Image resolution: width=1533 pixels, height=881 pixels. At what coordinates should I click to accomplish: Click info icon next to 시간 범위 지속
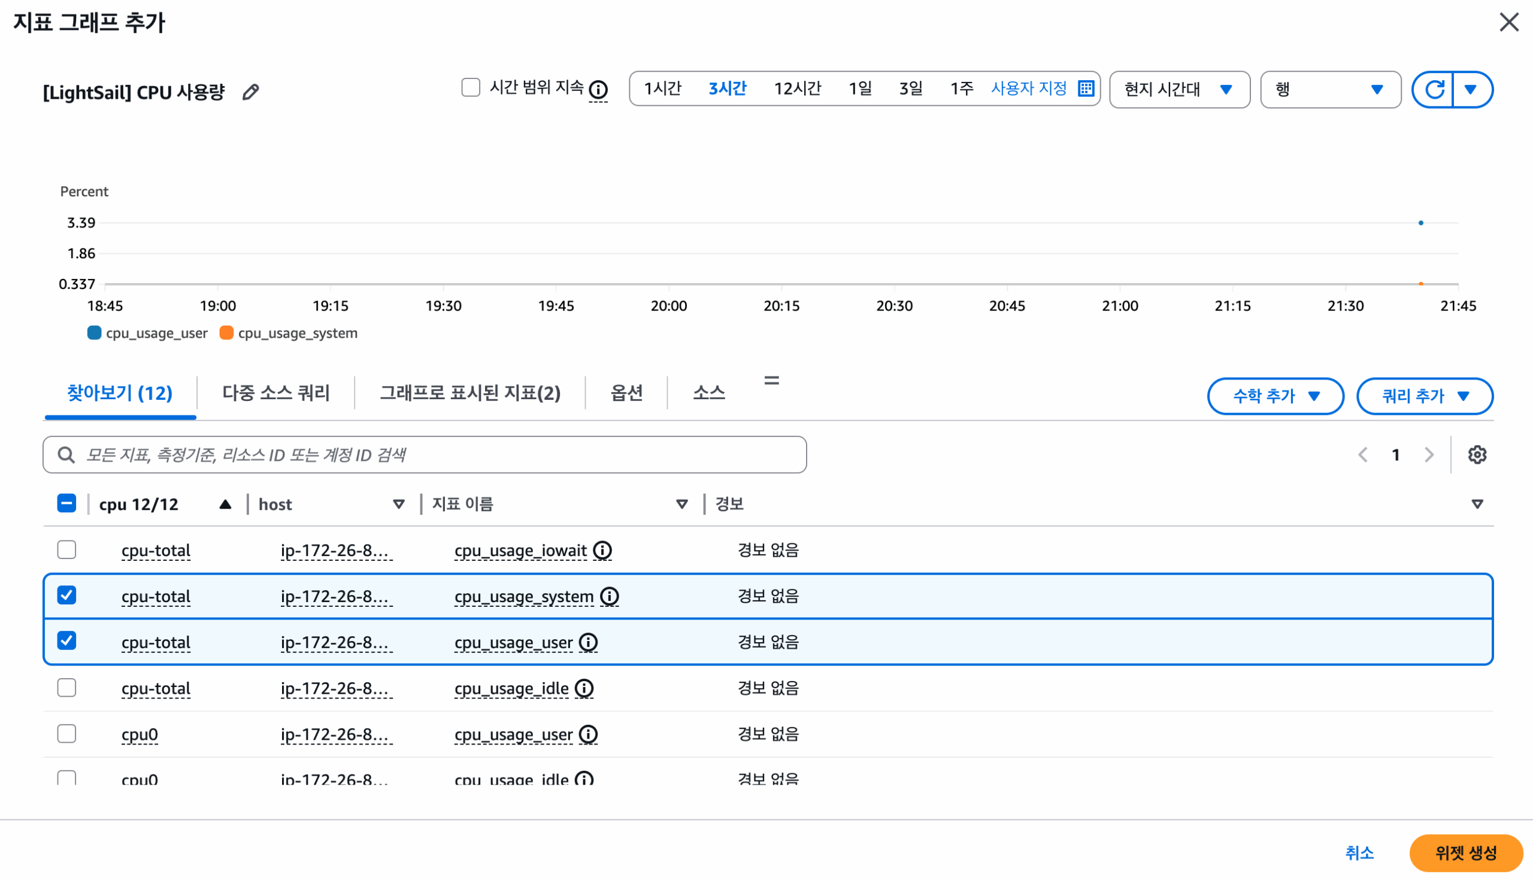[x=598, y=90]
